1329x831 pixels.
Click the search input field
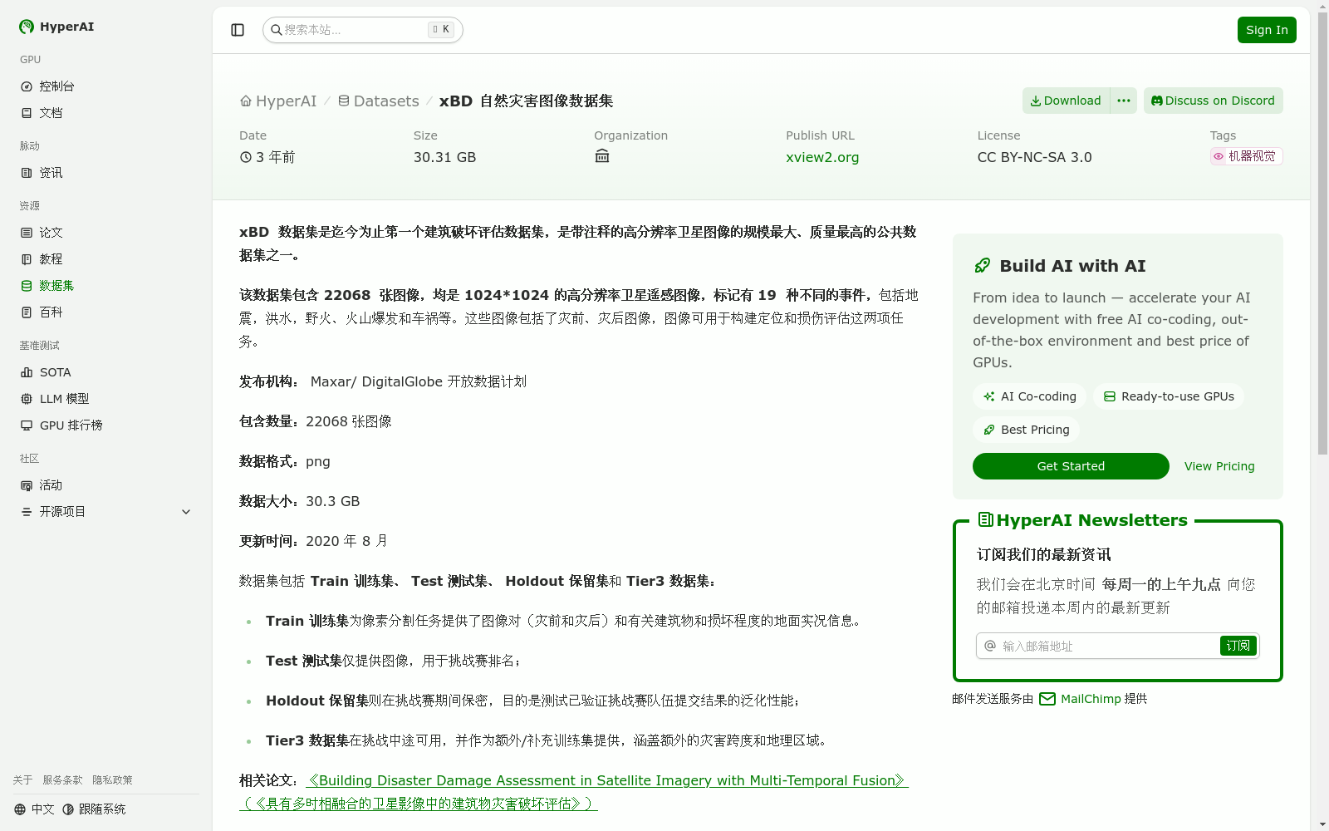click(x=363, y=30)
